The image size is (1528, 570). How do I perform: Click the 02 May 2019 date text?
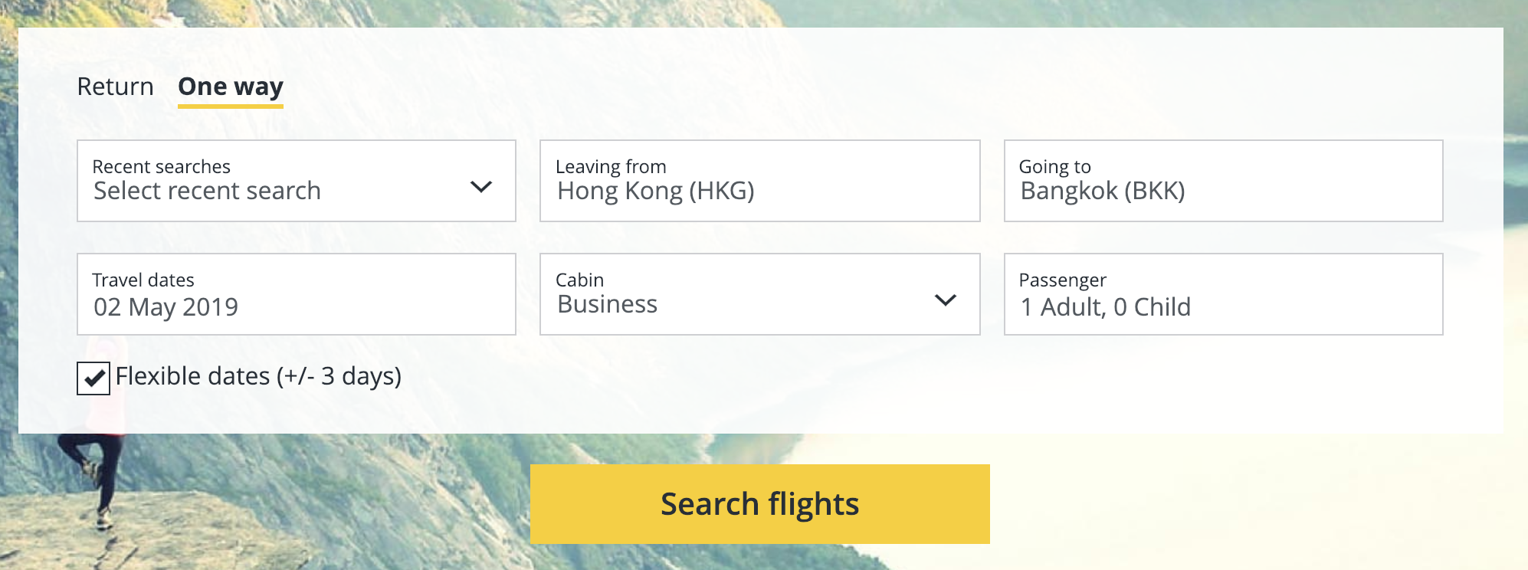point(166,307)
